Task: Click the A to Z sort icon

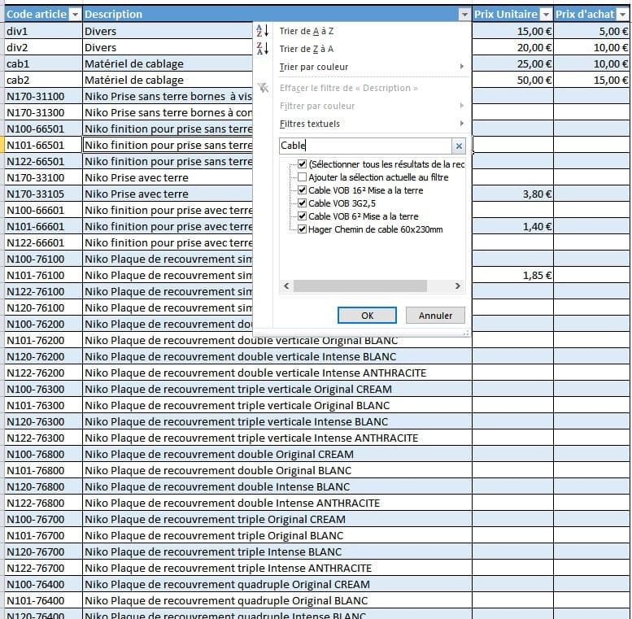Action: (262, 31)
